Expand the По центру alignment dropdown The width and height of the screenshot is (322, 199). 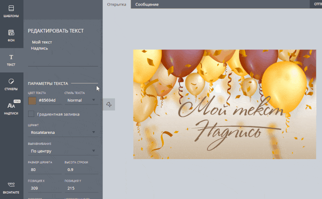tap(63, 151)
